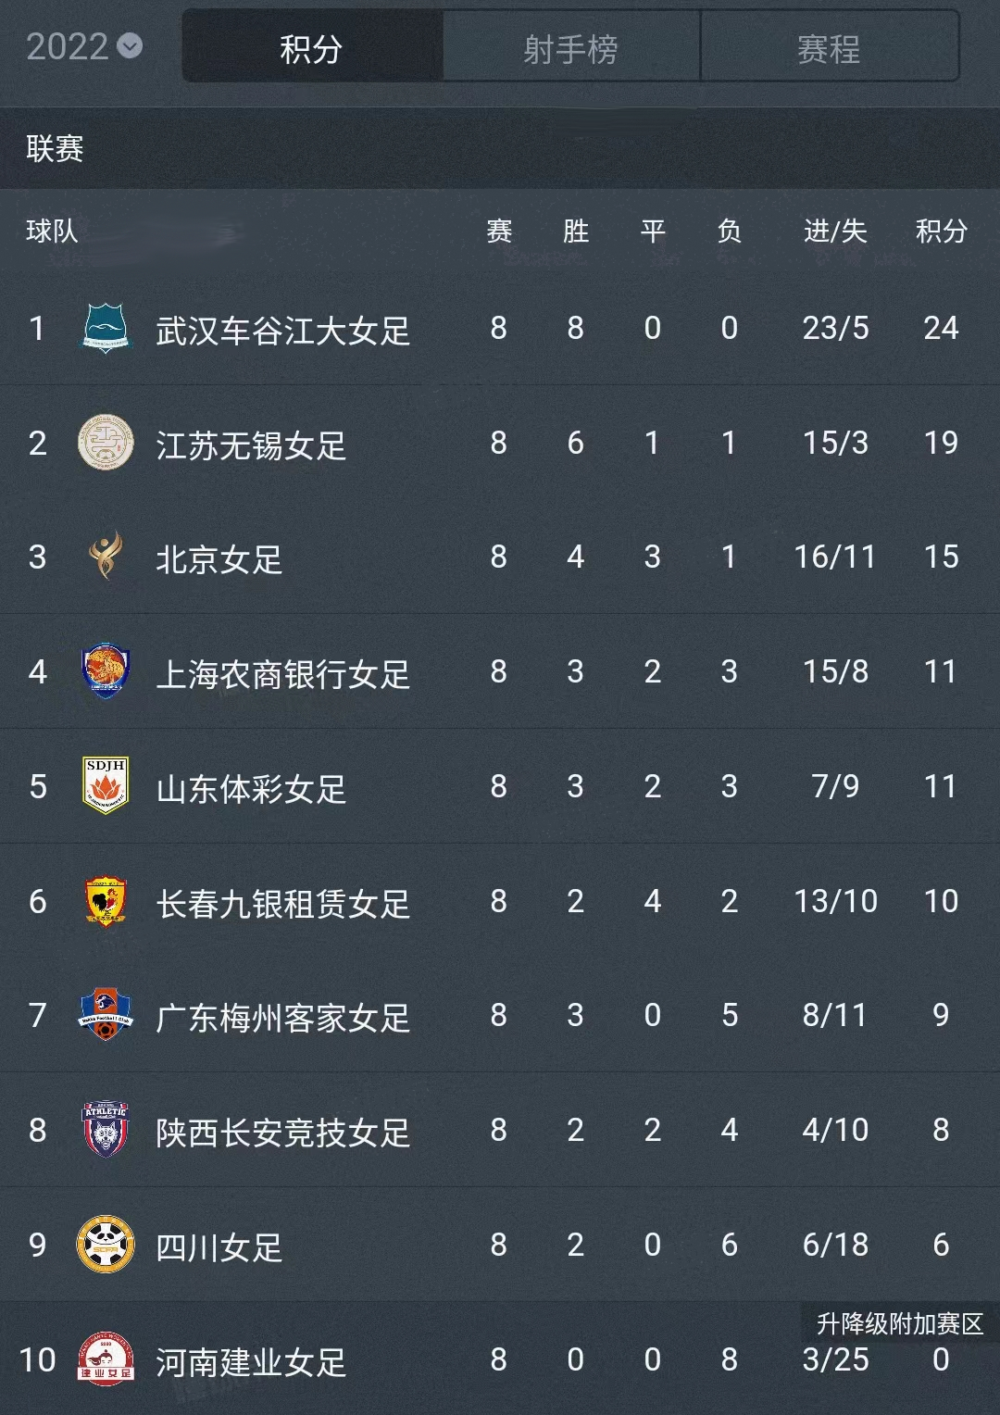1000x1415 pixels.
Task: Click the 广东梅州客家女足 football emblem
Action: tap(105, 1016)
